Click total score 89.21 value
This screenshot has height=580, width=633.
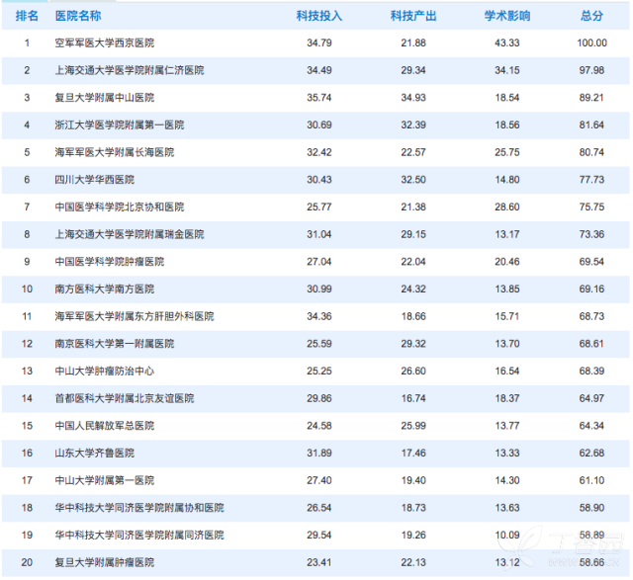[591, 98]
